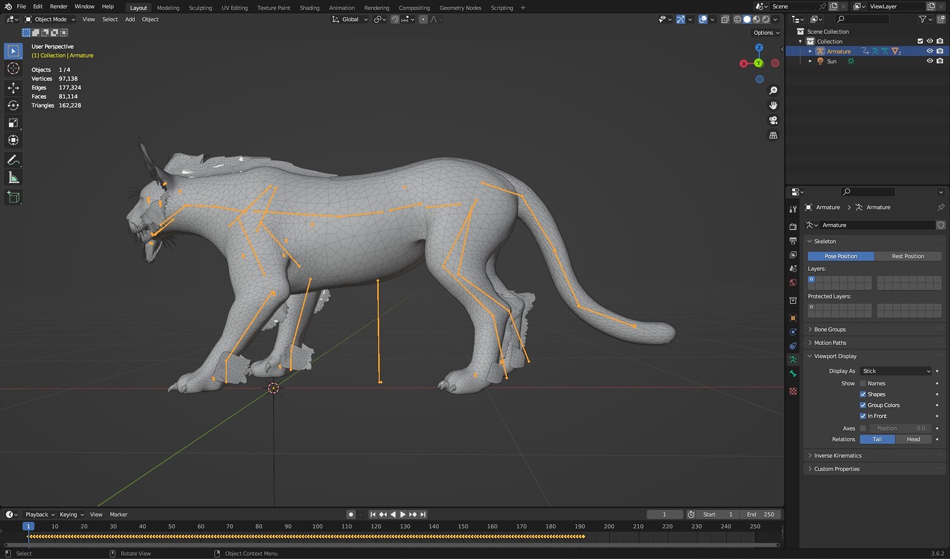This screenshot has height=559, width=950.
Task: Disable Armature in renders camera icon
Action: coord(940,51)
